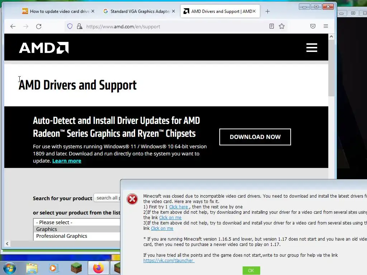Image resolution: width=367 pixels, height=275 pixels.
Task: Click the URL address bar
Action: [176, 26]
